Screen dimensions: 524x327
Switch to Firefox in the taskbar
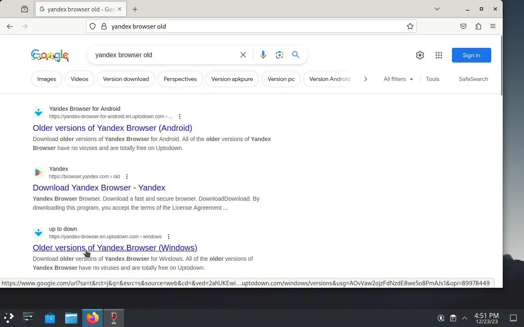tap(93, 318)
